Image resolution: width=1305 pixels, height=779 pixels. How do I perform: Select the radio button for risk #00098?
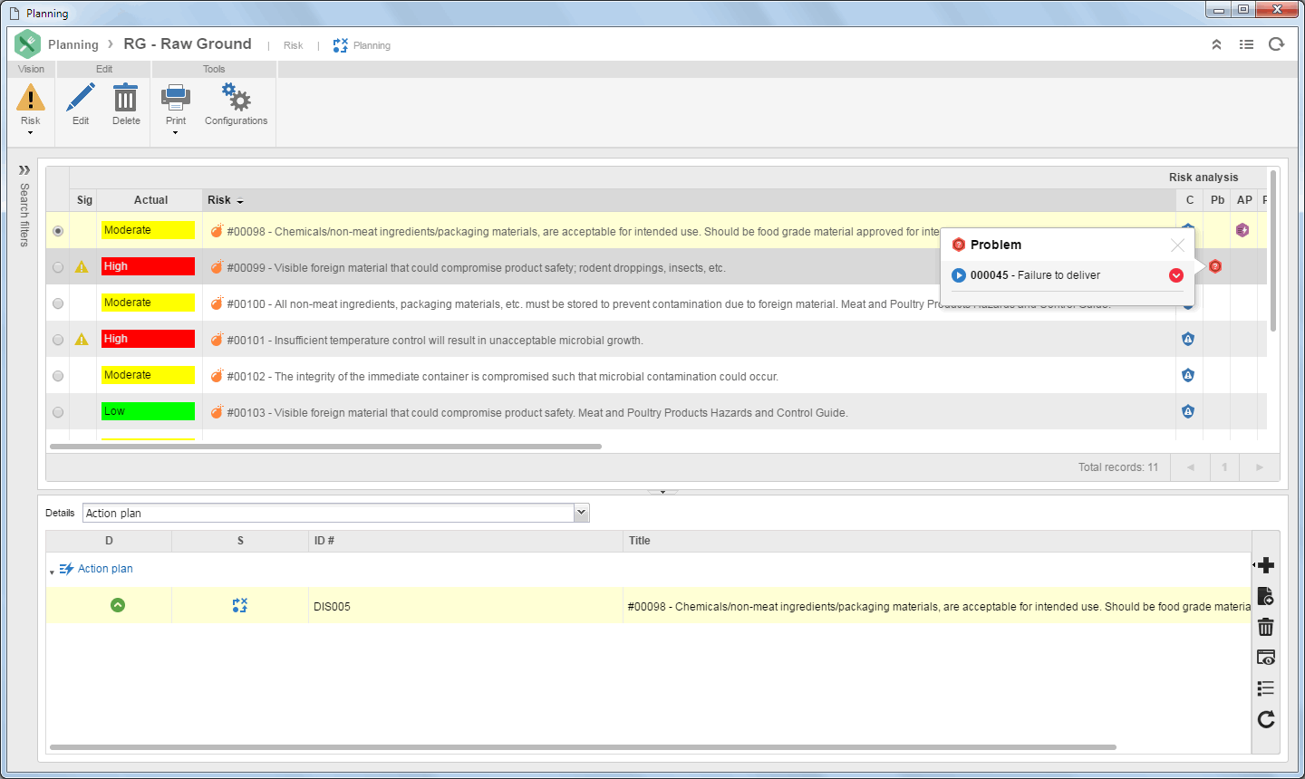pos(58,231)
